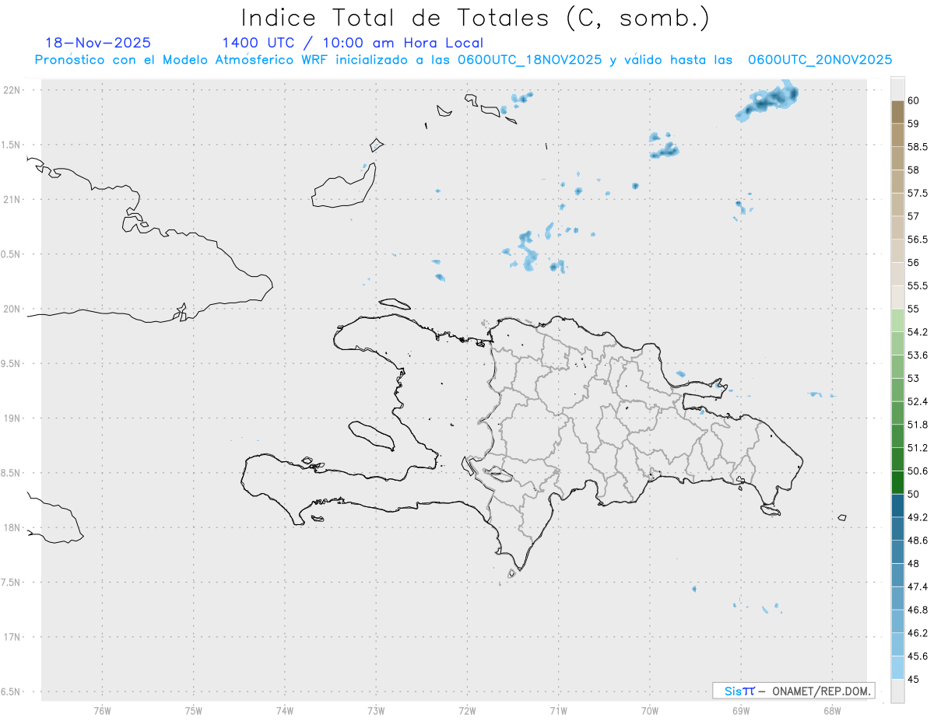934x721 pixels.
Task: Click the latitude label "19N"
Action: (x=13, y=418)
